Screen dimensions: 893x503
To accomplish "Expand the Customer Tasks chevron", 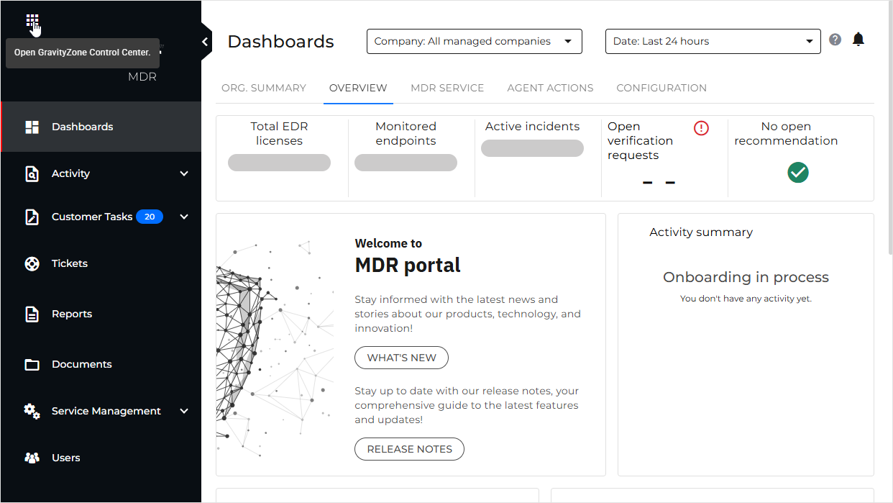I will click(x=184, y=217).
